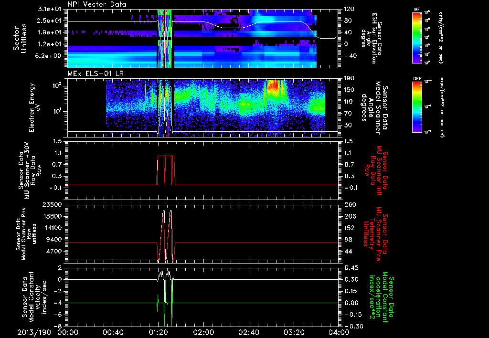Click the red scanner init pulse plateau
This screenshot has height=338, width=489.
[x=166, y=156]
